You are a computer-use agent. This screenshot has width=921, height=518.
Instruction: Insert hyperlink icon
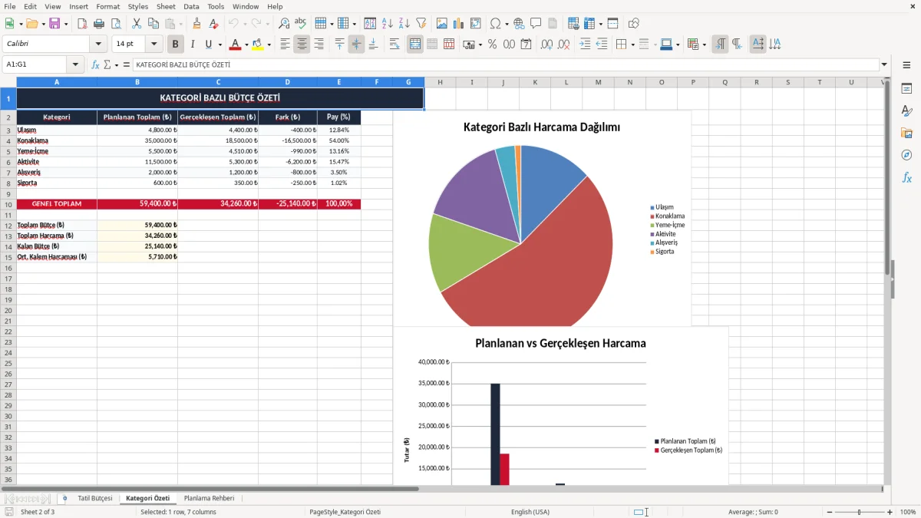tap(519, 24)
